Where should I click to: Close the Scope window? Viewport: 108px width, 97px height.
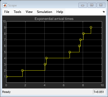[x=101, y=5]
